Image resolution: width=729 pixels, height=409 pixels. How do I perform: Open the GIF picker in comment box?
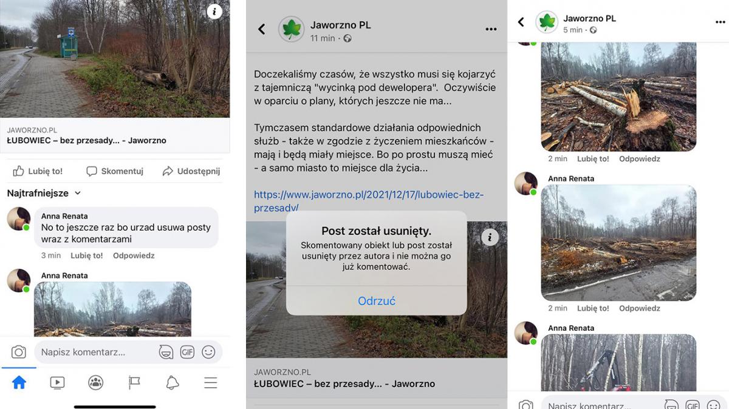(x=187, y=352)
